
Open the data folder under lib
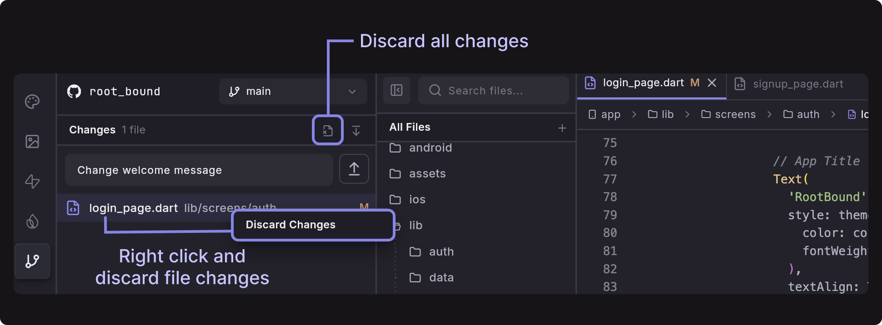441,278
